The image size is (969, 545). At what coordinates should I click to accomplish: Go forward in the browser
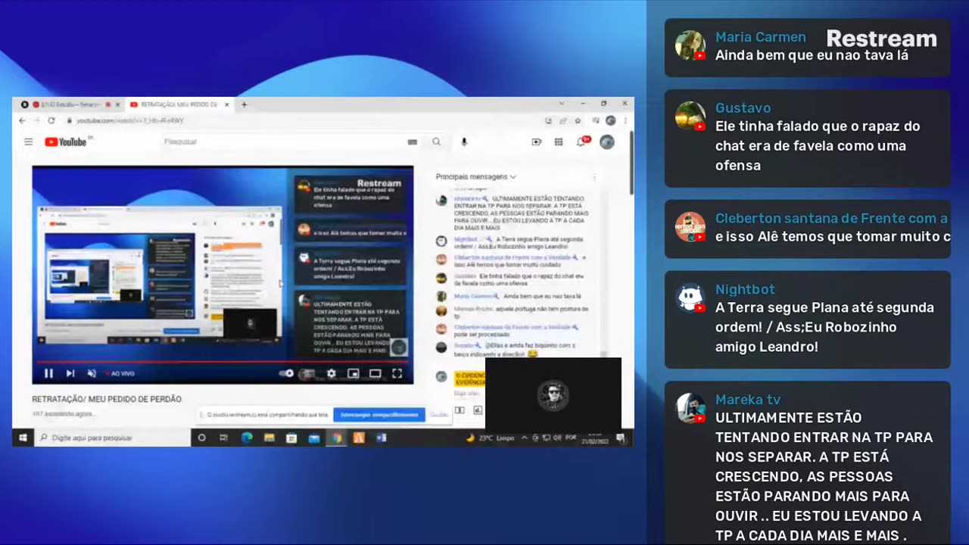(36, 120)
